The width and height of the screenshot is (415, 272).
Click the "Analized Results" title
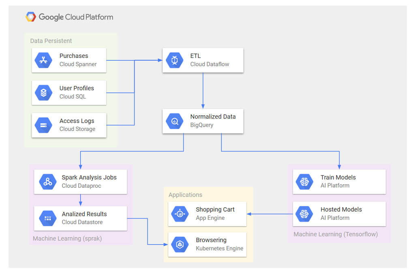click(x=84, y=214)
